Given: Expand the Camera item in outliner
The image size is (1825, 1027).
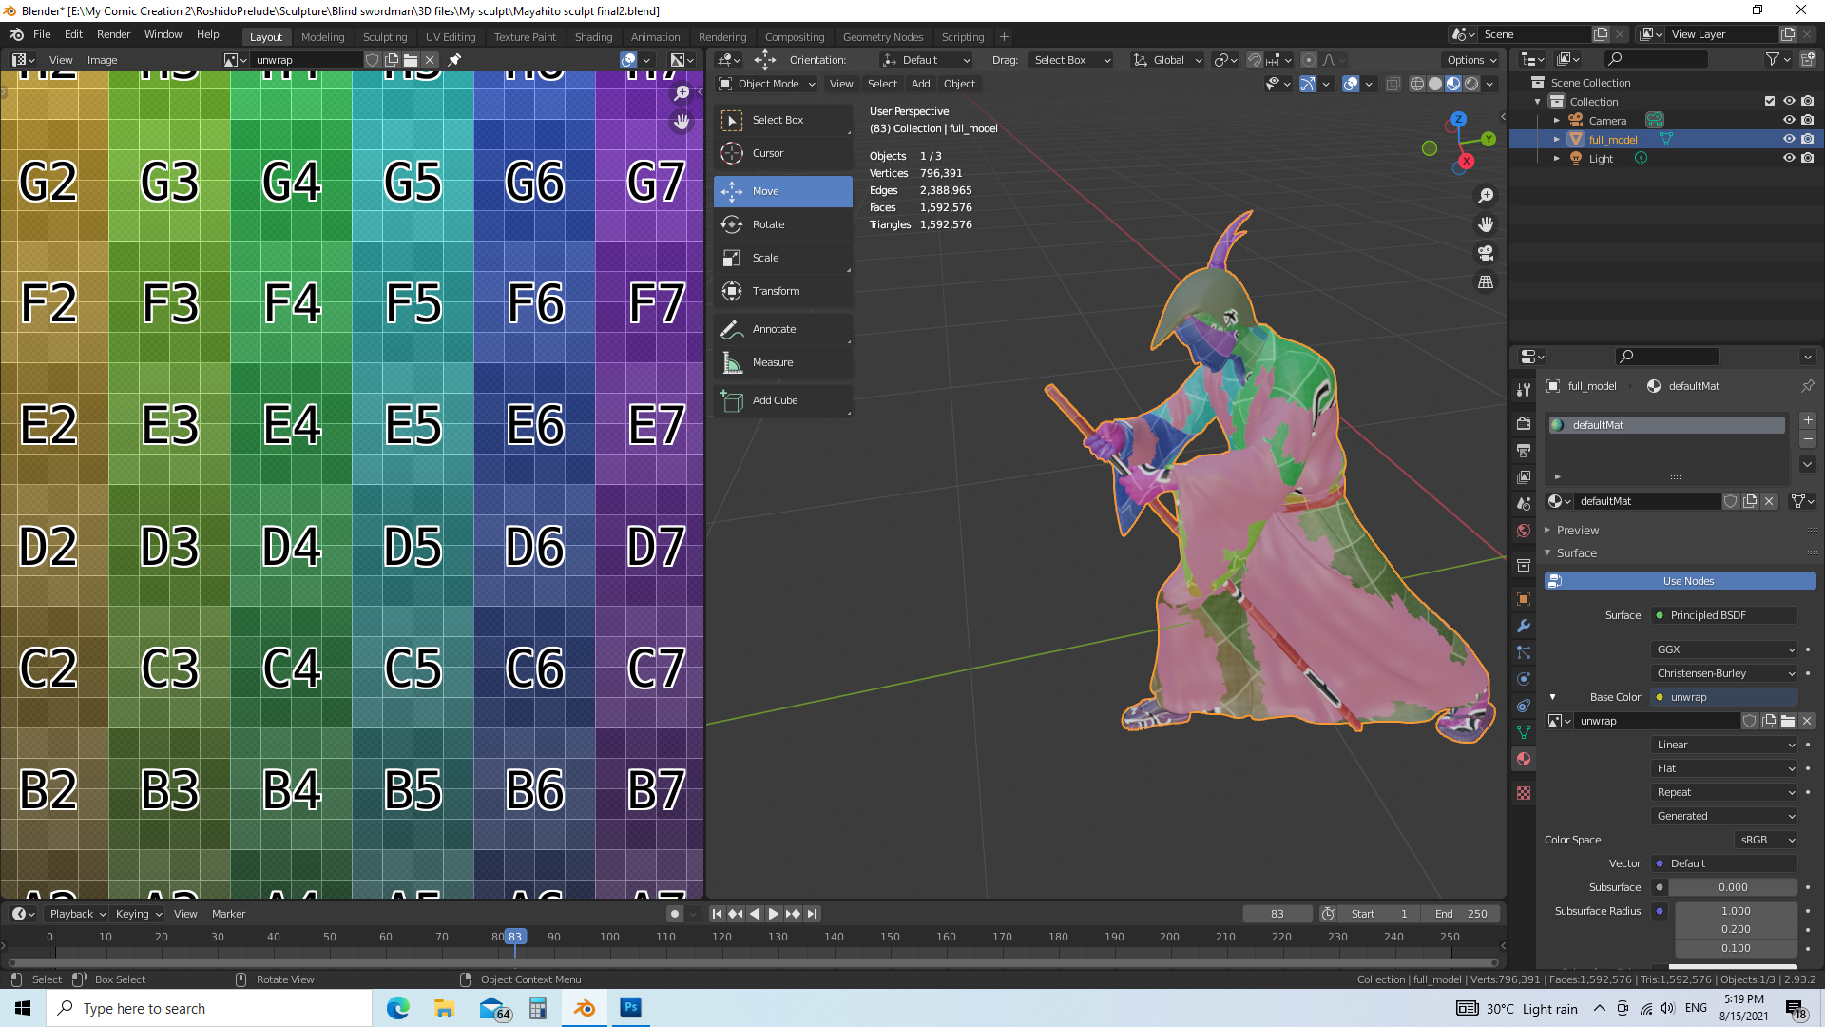Looking at the screenshot, I should pyautogui.click(x=1557, y=121).
